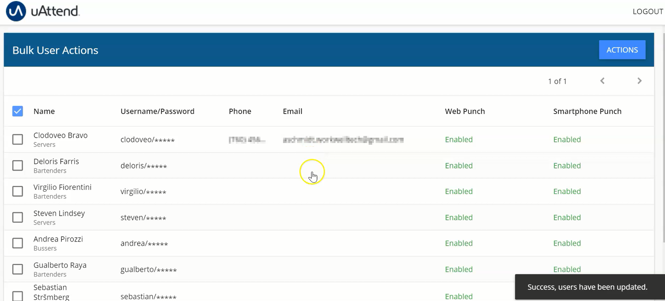
Task: Check the box for Deloris Farris
Action: click(17, 165)
